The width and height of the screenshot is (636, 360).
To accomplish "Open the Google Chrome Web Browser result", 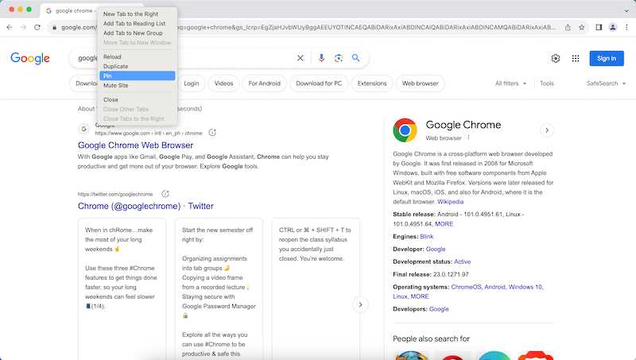I will click(x=135, y=145).
